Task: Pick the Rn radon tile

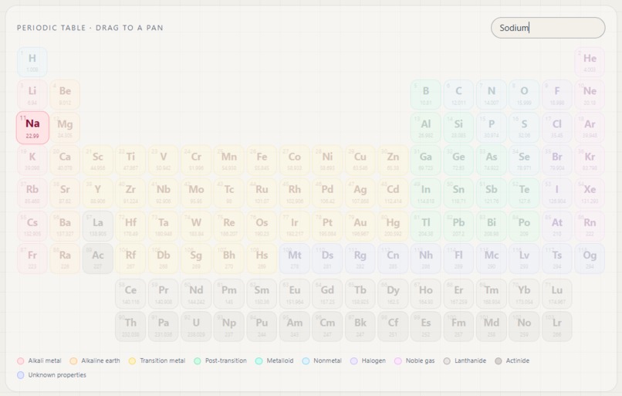Action: (x=590, y=226)
